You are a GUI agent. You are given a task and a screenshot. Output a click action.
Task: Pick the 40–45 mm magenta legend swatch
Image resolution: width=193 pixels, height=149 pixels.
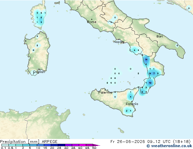point(82,145)
